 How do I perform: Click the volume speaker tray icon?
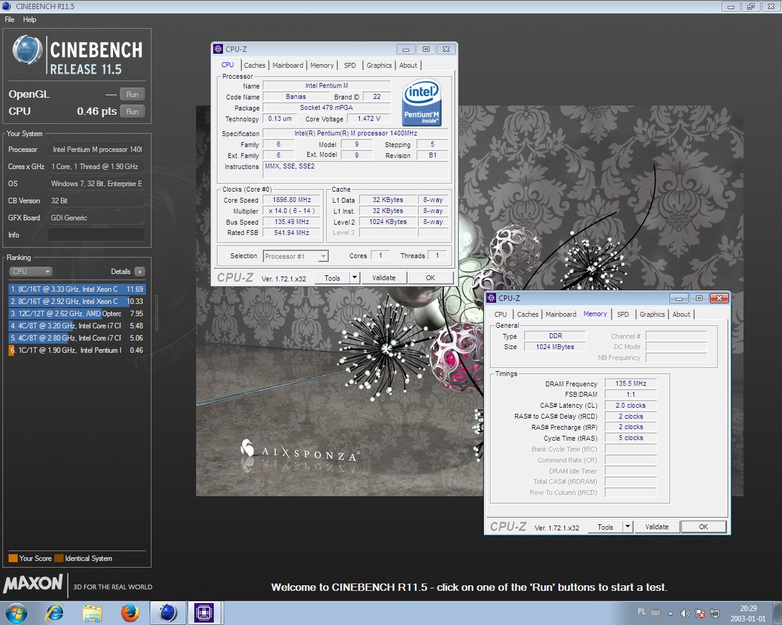pyautogui.click(x=685, y=613)
